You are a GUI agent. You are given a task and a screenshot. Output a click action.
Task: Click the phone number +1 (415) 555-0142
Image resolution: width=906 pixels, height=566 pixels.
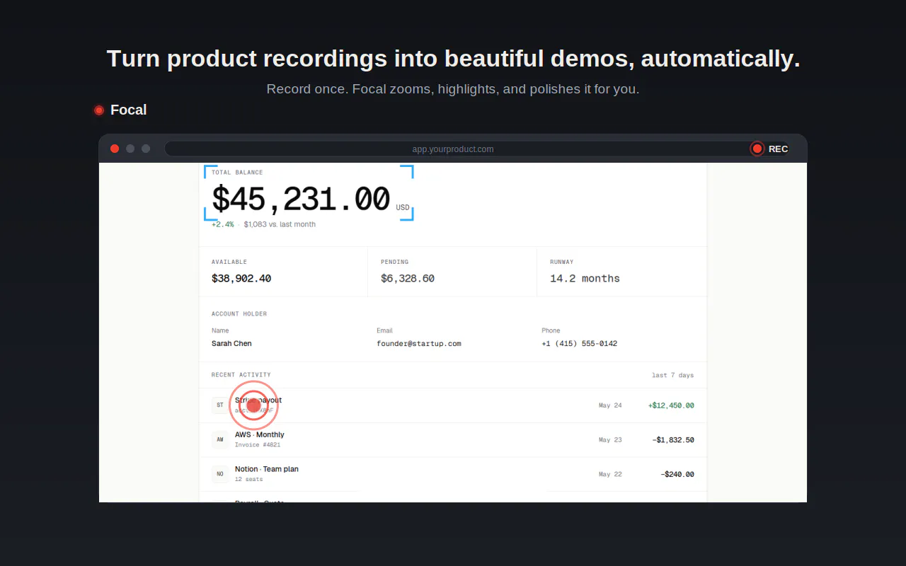coord(579,344)
